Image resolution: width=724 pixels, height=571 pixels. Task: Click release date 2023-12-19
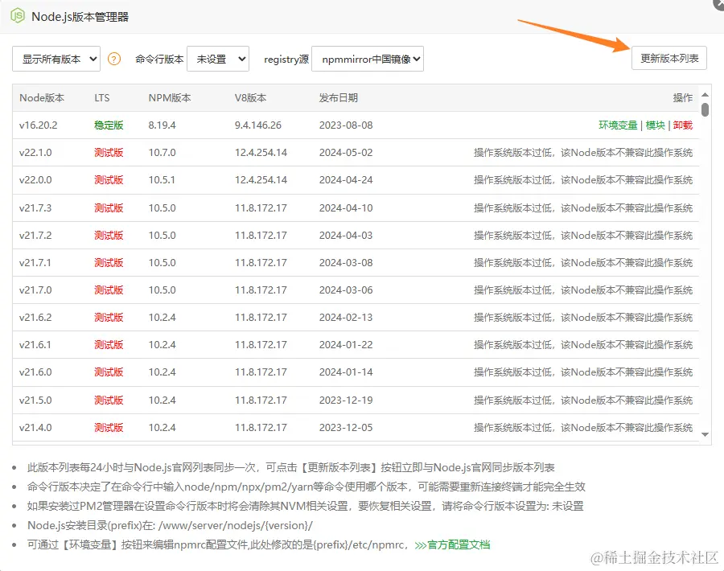pos(346,400)
